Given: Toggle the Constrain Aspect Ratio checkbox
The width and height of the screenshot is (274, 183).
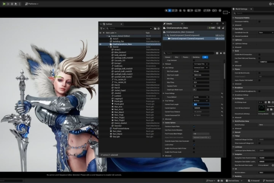Looking at the screenshot, I should (194, 127).
